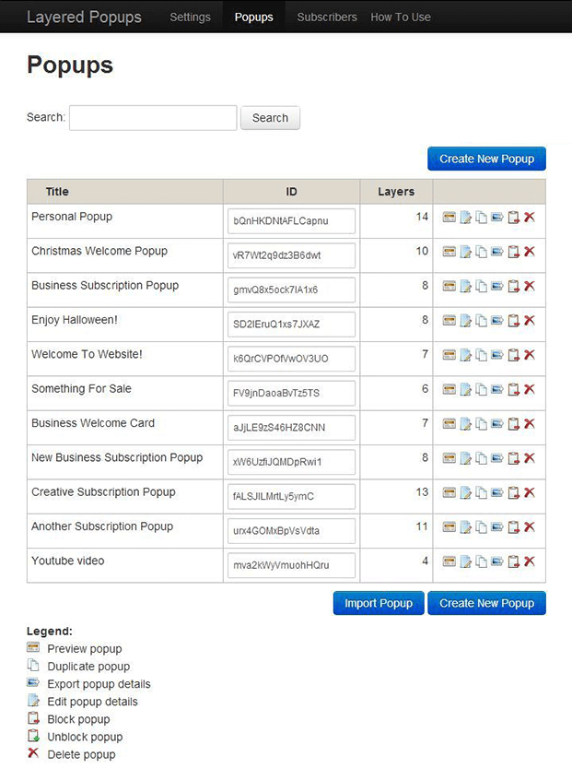The width and height of the screenshot is (572, 780).
Task: Select the Youtube video ID field
Action: [291, 565]
